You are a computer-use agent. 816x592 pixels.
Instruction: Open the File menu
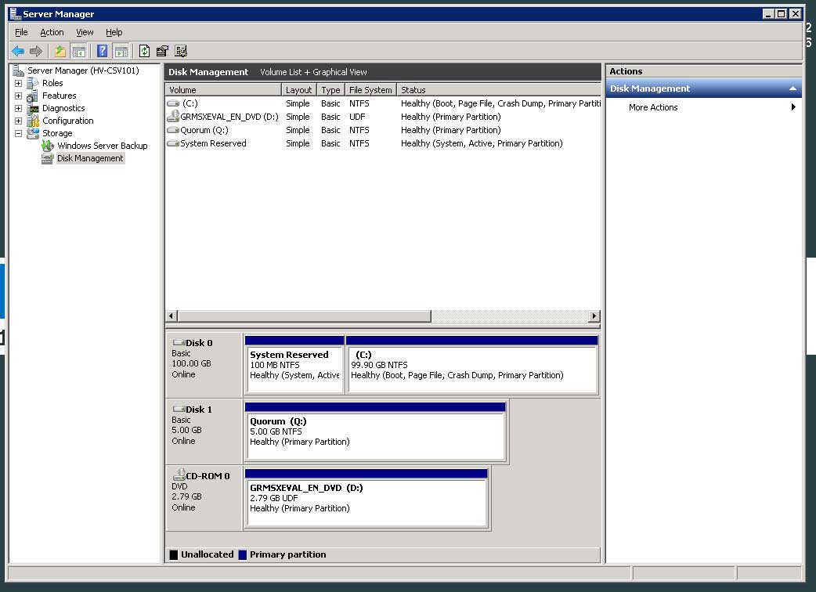pos(21,32)
